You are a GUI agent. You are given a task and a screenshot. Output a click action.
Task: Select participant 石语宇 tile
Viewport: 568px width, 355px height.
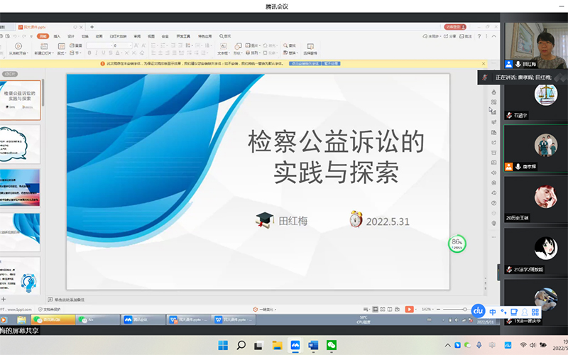click(535, 99)
